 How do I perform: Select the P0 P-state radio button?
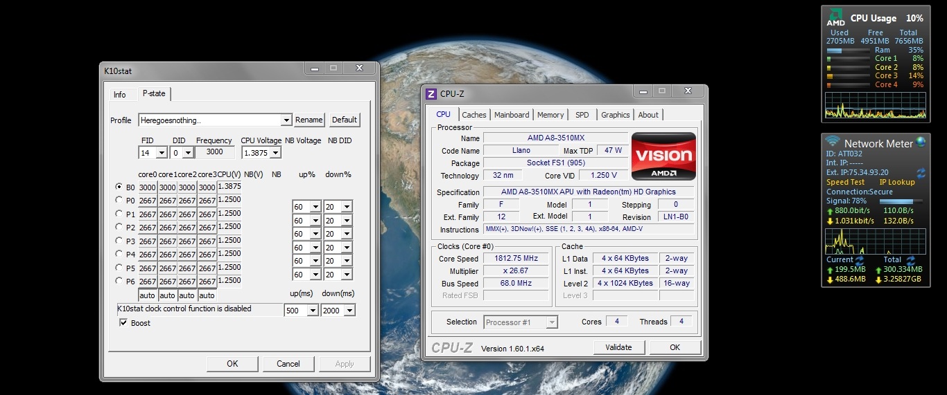pyautogui.click(x=119, y=200)
